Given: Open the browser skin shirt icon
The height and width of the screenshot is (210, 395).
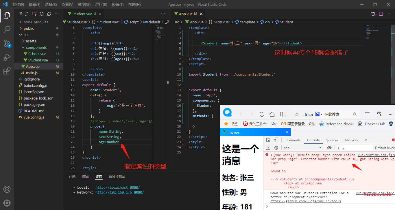Looking at the screenshot, I should pos(379,114).
